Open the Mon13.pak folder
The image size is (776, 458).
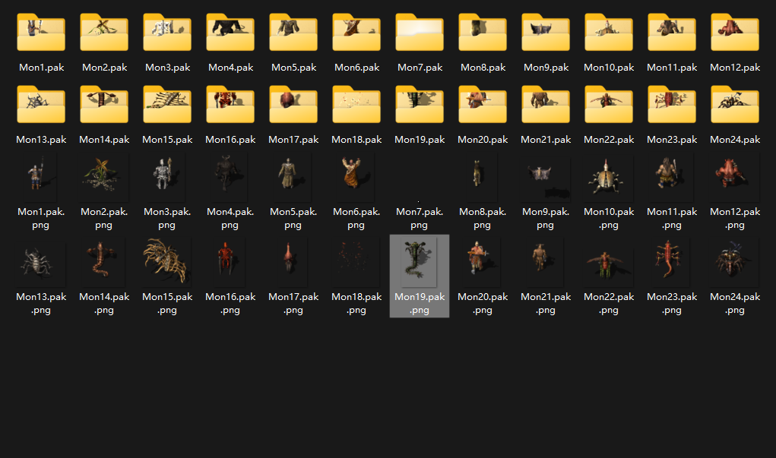tap(41, 105)
